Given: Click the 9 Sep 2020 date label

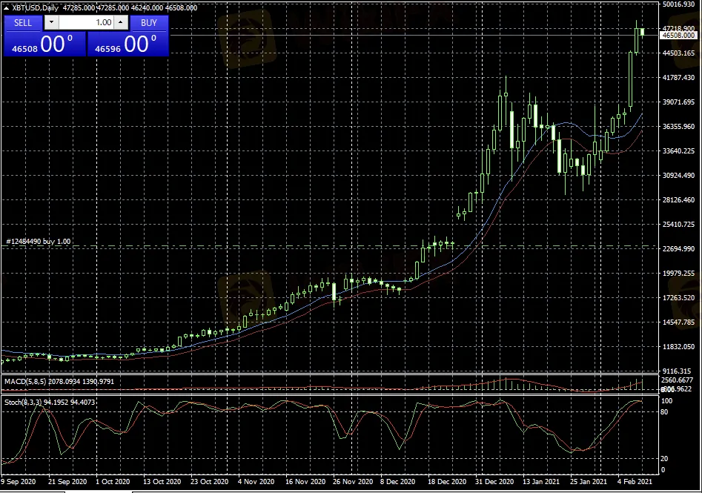Looking at the screenshot, I should (20, 481).
